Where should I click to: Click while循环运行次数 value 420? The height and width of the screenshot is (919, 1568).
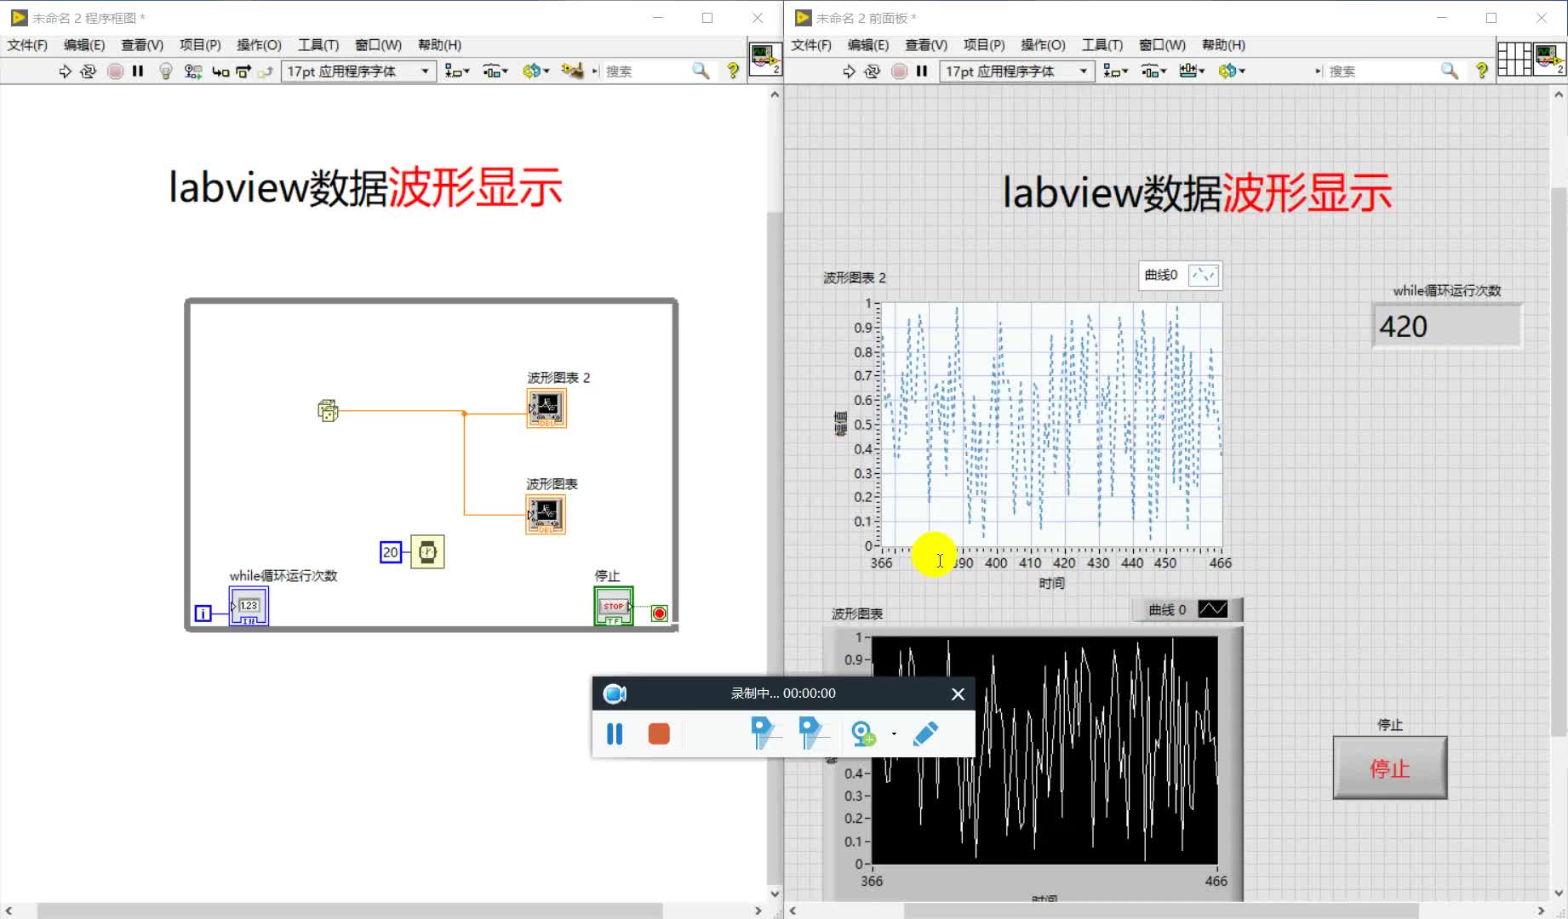(1446, 327)
